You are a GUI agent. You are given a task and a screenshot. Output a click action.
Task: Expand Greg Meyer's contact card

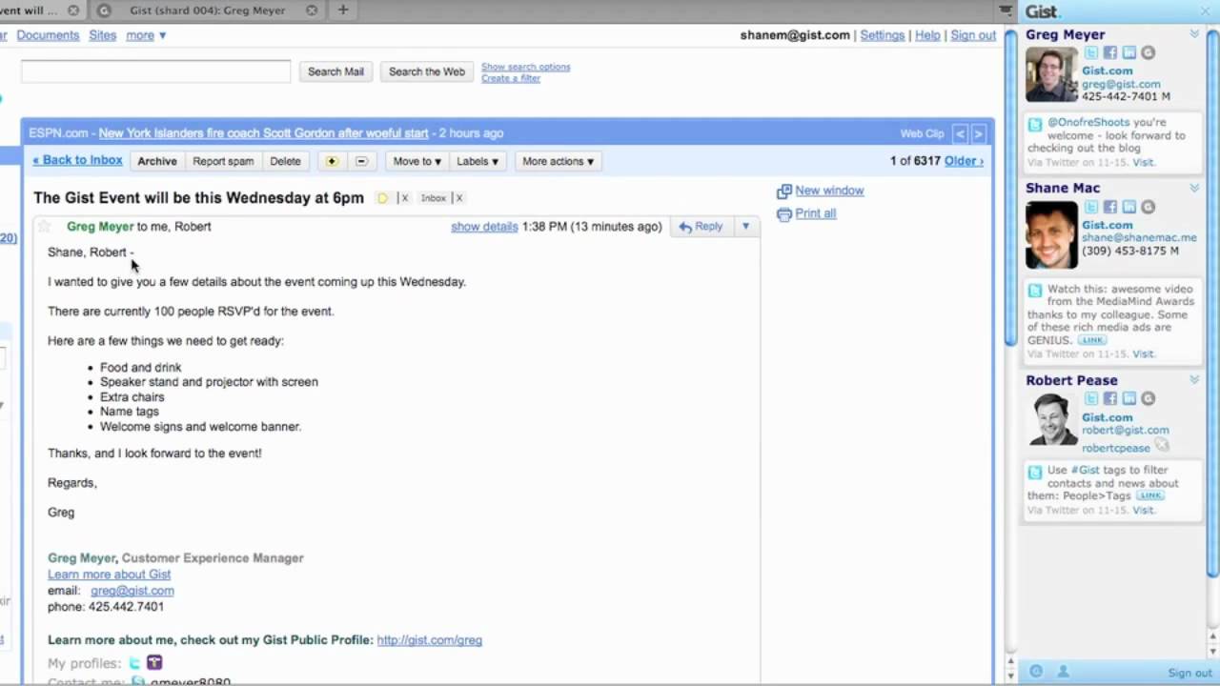pyautogui.click(x=1194, y=34)
